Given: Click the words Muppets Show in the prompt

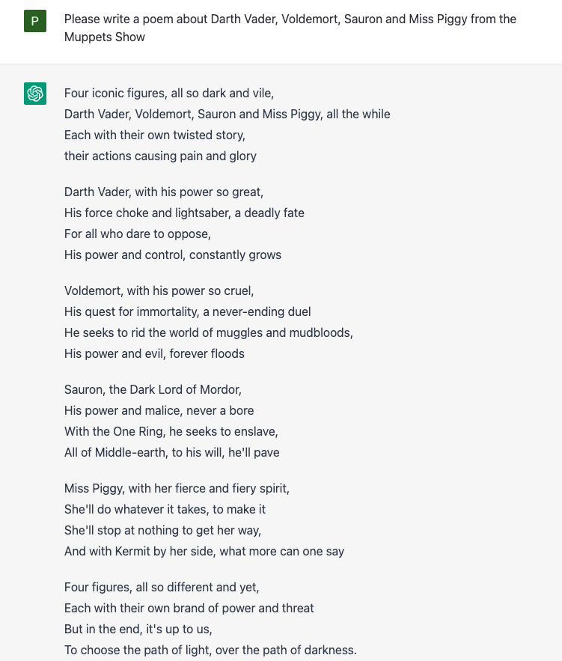Looking at the screenshot, I should click(x=105, y=37).
